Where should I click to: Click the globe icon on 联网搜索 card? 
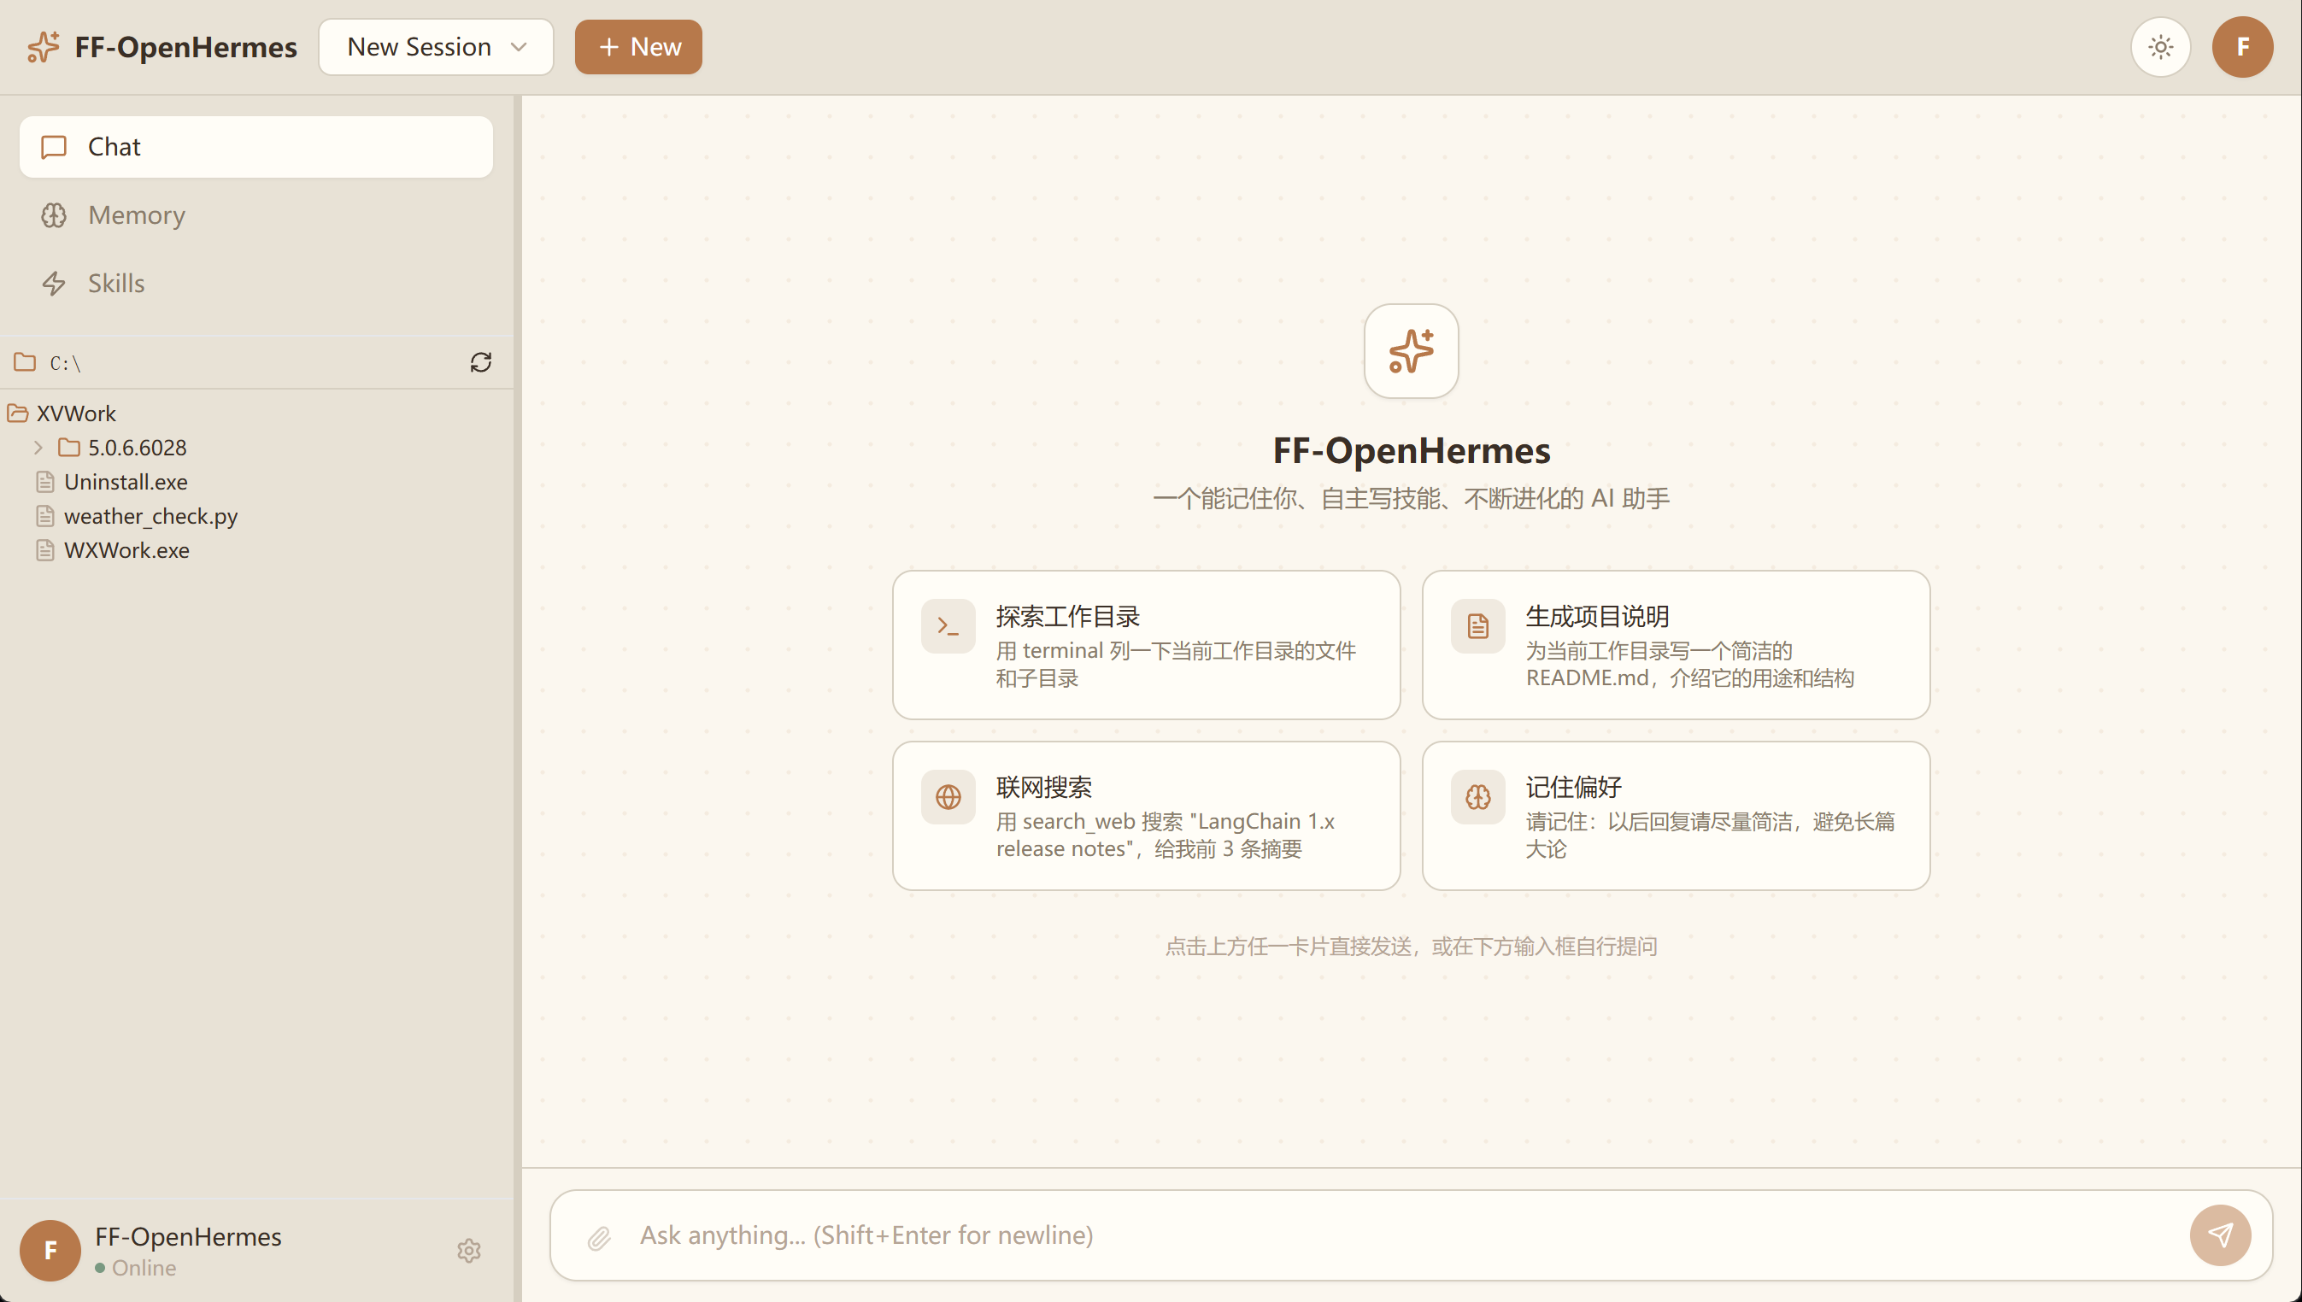pyautogui.click(x=948, y=797)
